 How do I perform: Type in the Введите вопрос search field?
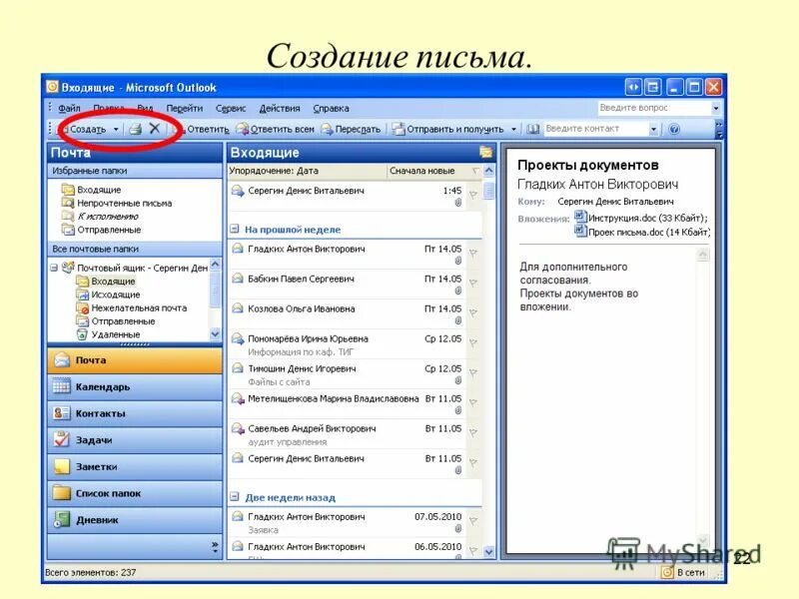click(649, 107)
